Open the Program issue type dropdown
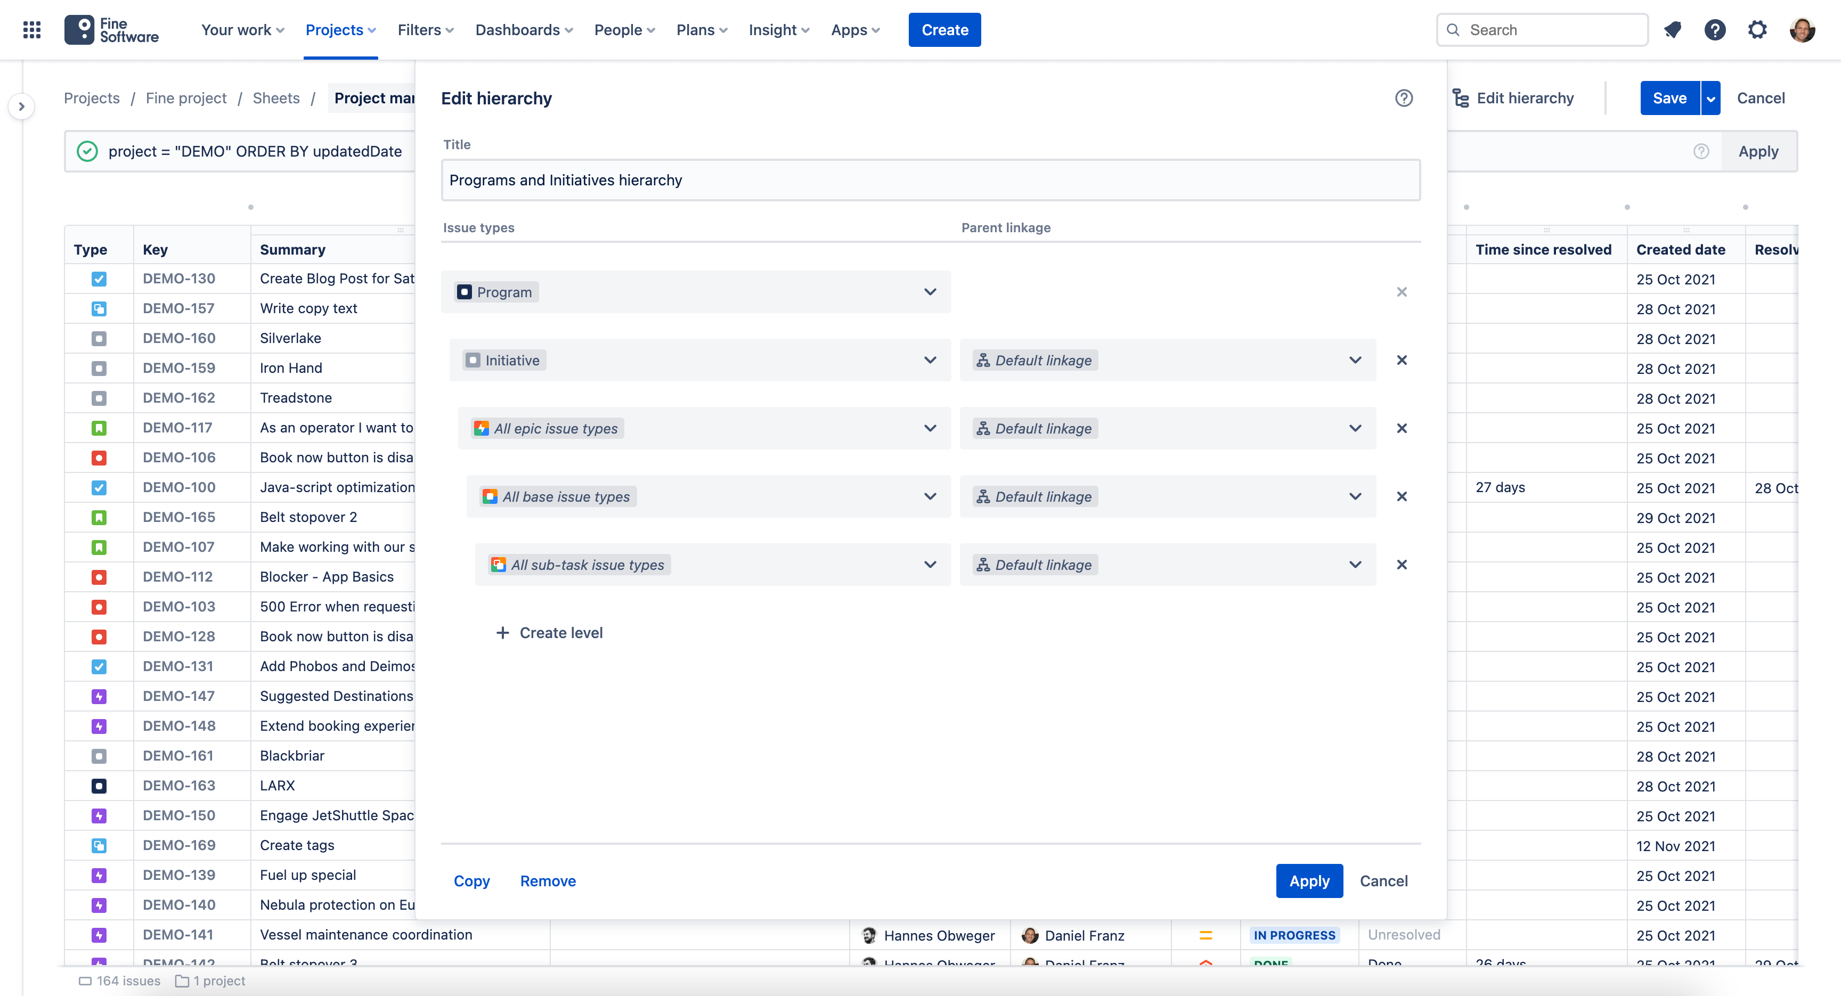The image size is (1841, 996). click(695, 291)
